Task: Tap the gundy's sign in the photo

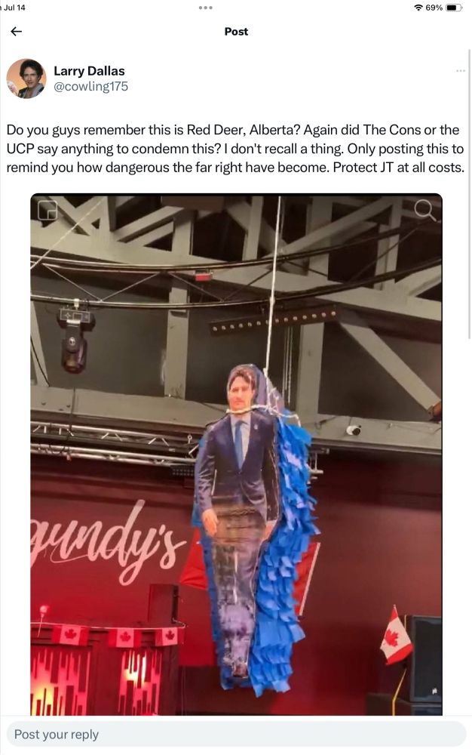Action: (x=107, y=541)
